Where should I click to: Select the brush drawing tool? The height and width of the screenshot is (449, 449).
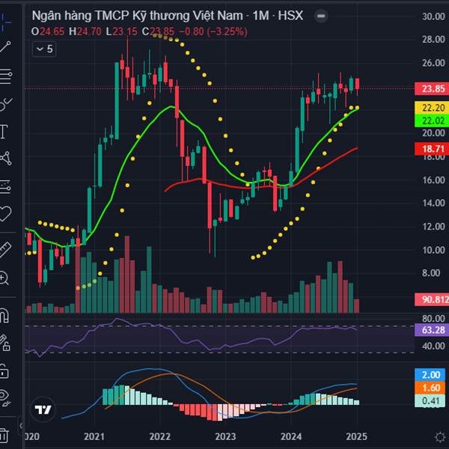[x=5, y=104]
